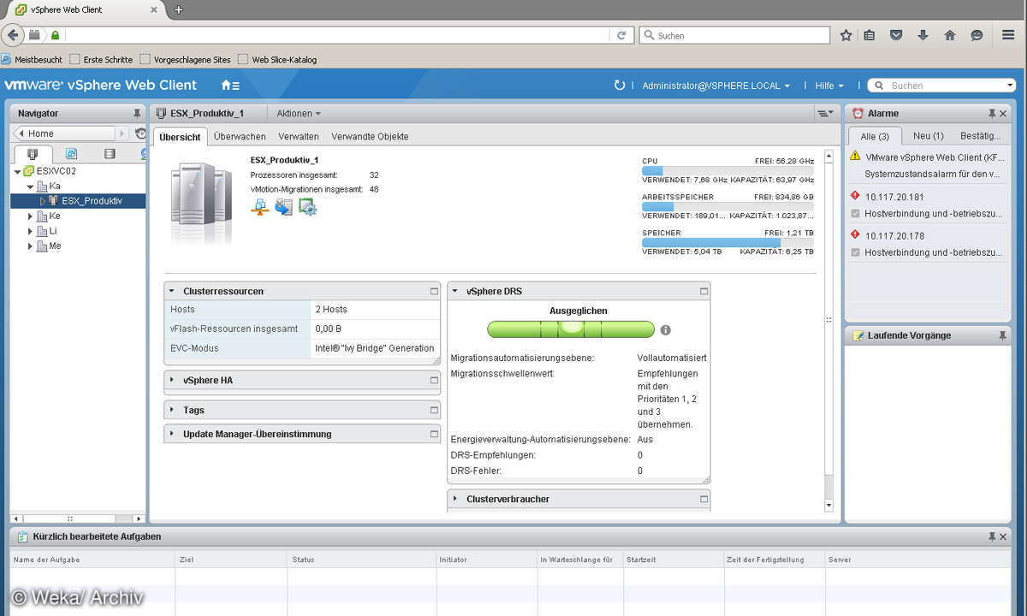Toggle checkbox for 10.117.20.178 host alarm

(x=856, y=252)
